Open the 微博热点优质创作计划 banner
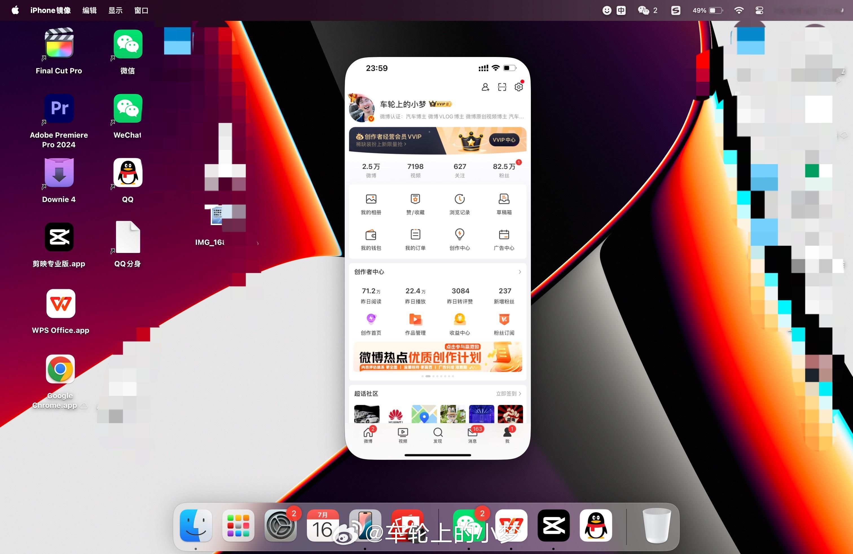Screen dimensions: 853x554 (x=438, y=357)
